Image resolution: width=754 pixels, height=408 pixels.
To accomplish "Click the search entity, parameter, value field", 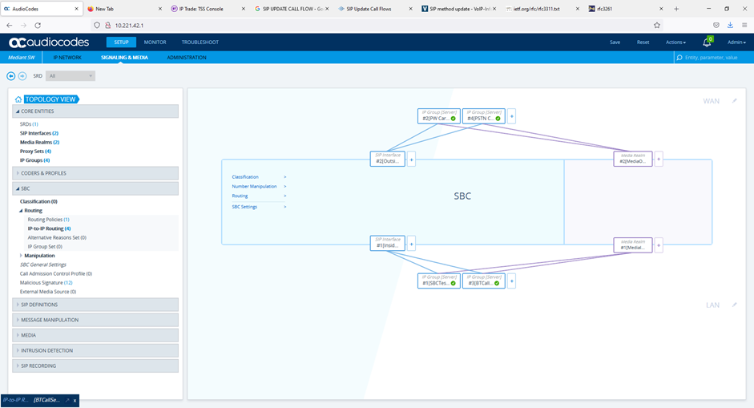I will [x=712, y=57].
